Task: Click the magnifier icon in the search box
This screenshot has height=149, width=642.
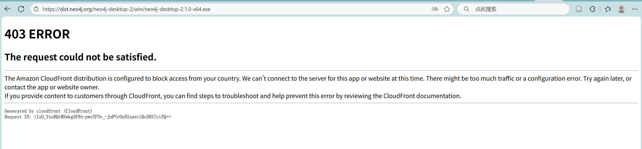Action: click(466, 9)
